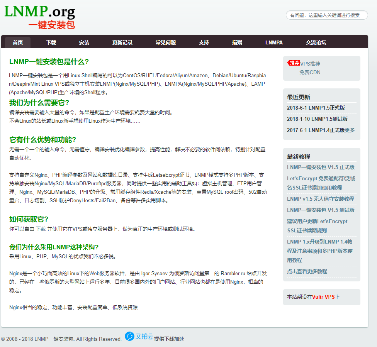Go to the 安装 page

tap(84, 42)
